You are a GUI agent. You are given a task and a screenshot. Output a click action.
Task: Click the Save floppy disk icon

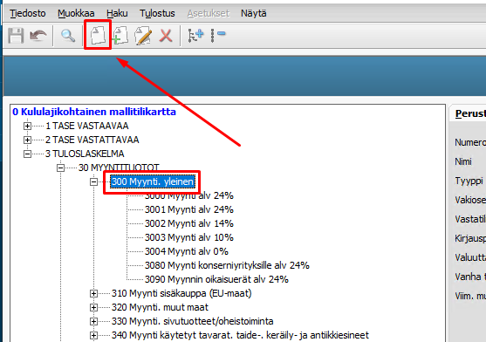click(16, 35)
